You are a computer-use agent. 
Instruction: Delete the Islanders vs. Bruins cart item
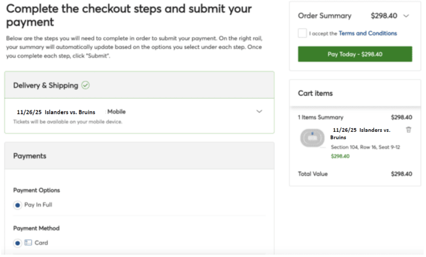pos(408,130)
